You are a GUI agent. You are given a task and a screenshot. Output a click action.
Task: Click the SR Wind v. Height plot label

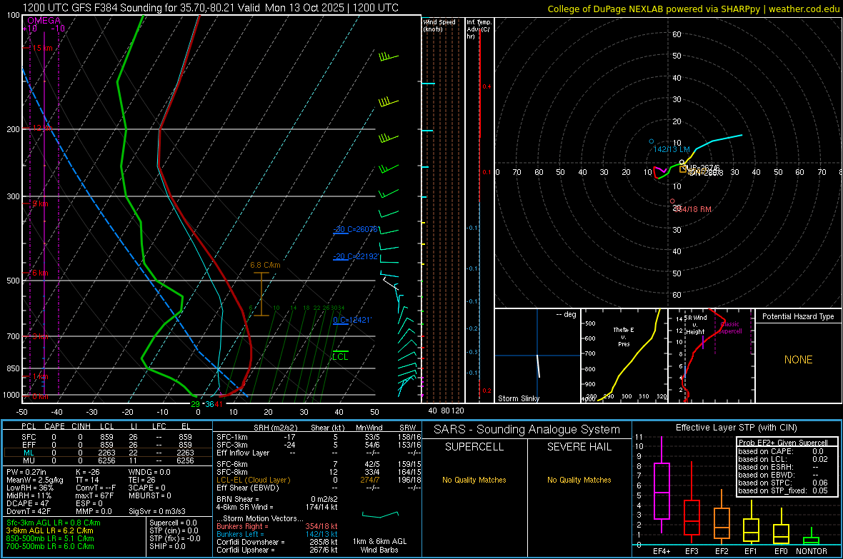695,325
